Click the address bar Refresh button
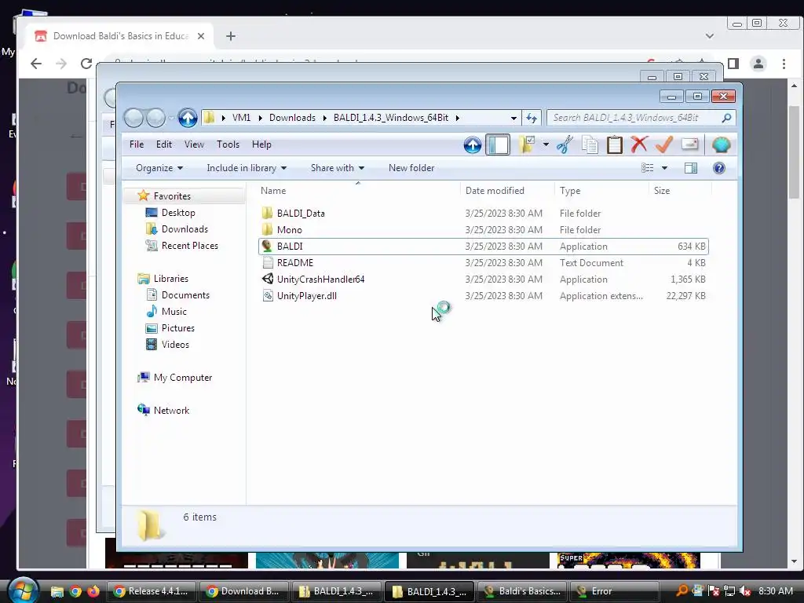This screenshot has width=804, height=603. (x=532, y=118)
